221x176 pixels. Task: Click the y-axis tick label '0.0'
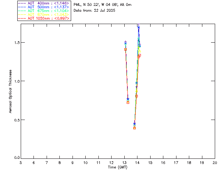(x=17, y=158)
